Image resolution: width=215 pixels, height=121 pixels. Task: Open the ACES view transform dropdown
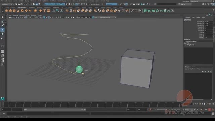point(105,17)
